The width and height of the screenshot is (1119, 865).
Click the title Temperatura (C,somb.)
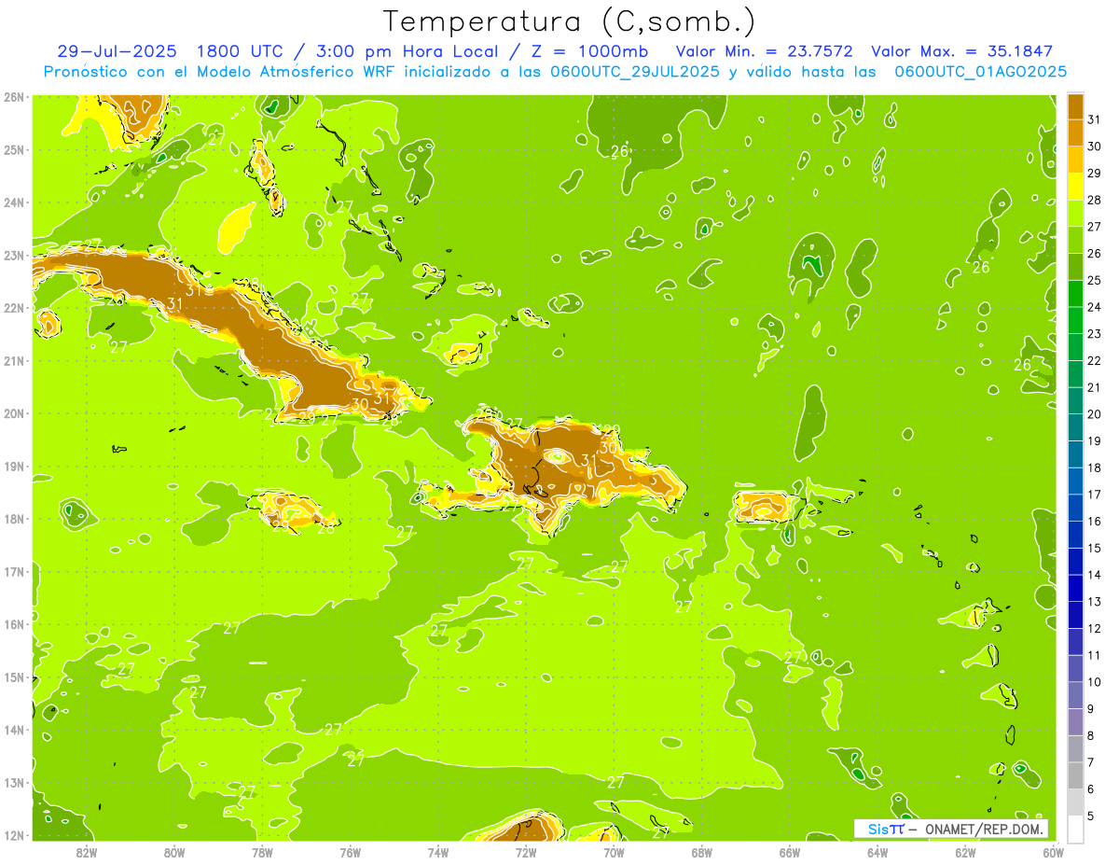point(569,21)
